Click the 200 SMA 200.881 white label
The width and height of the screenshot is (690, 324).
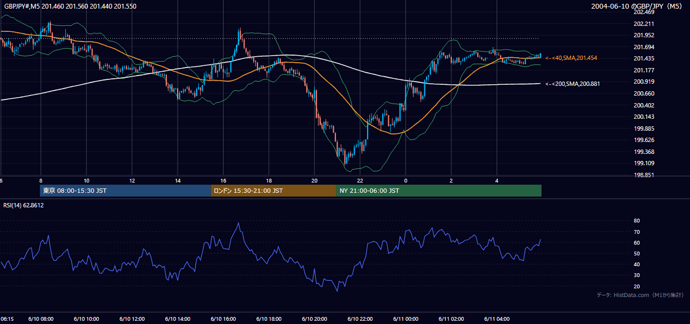573,84
